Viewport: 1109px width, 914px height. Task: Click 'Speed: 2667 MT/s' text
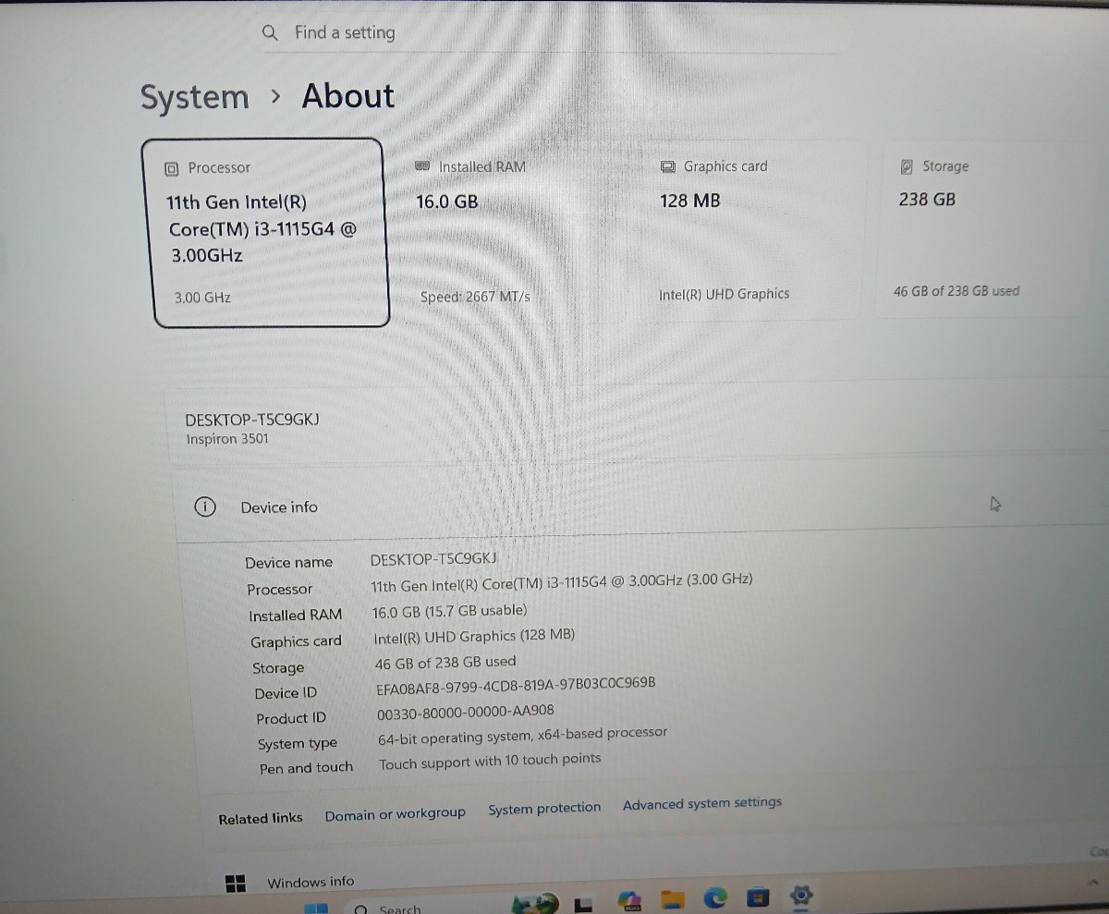[x=475, y=297]
